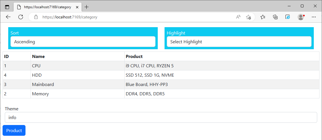Viewport: 322px width, 140px height.
Task: Click the 'DDR4, DDR5, DDR5' cell
Action: click(222, 94)
